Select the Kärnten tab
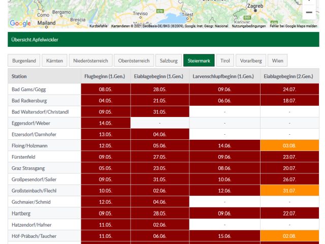Screen dimensions: 325x244 (54, 60)
